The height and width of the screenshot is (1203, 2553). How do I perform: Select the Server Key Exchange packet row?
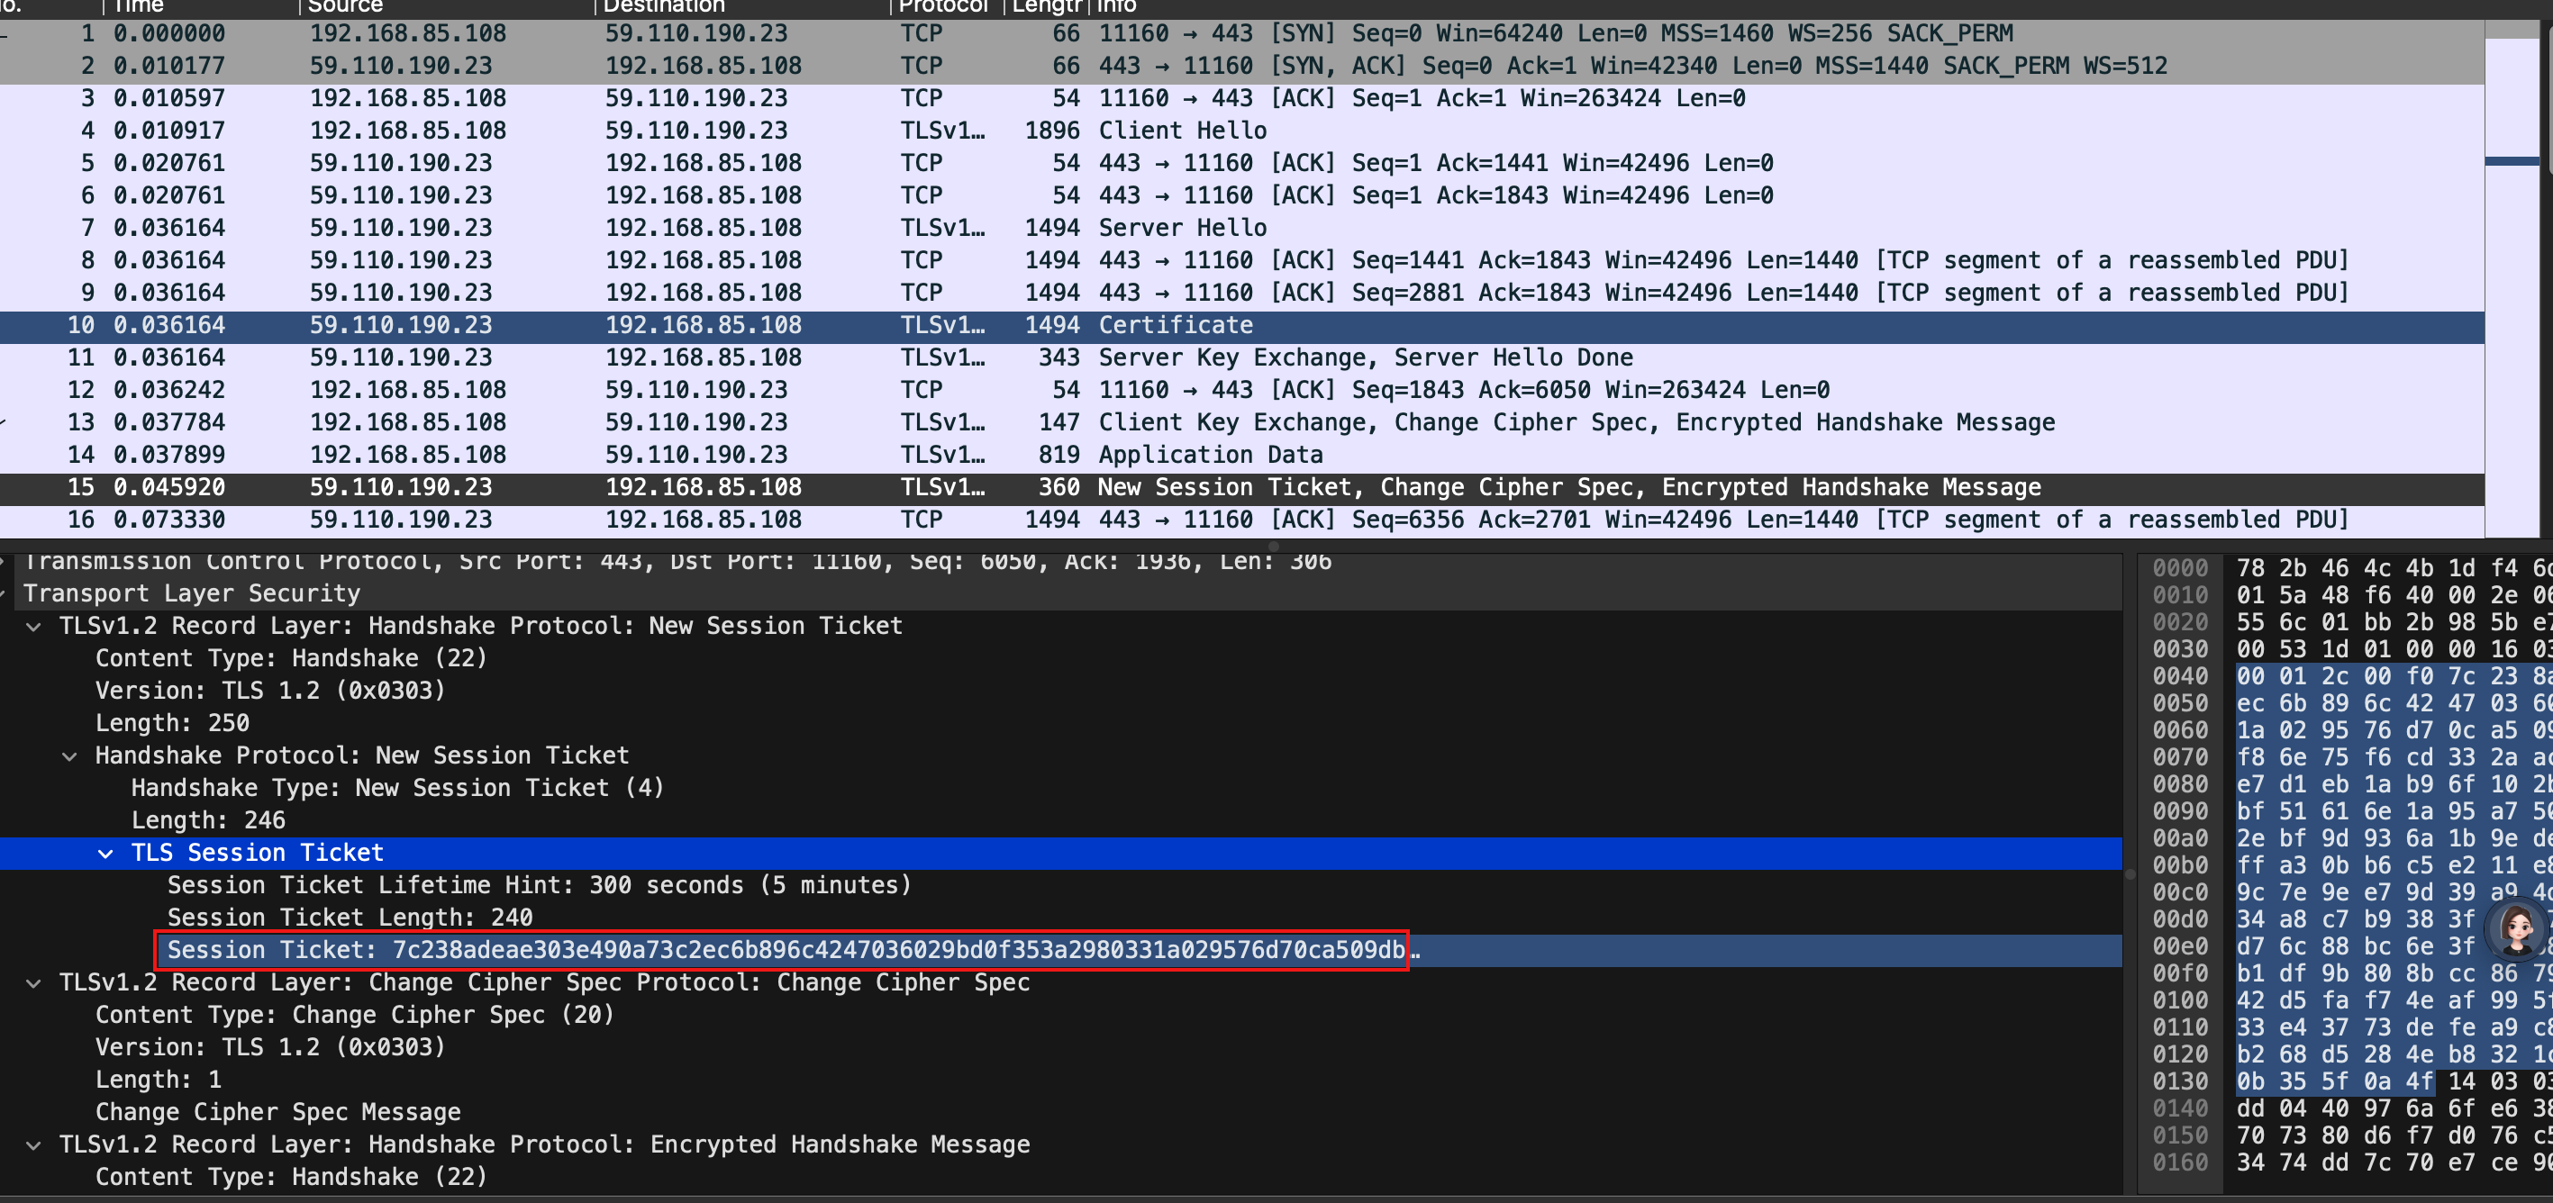click(1365, 357)
